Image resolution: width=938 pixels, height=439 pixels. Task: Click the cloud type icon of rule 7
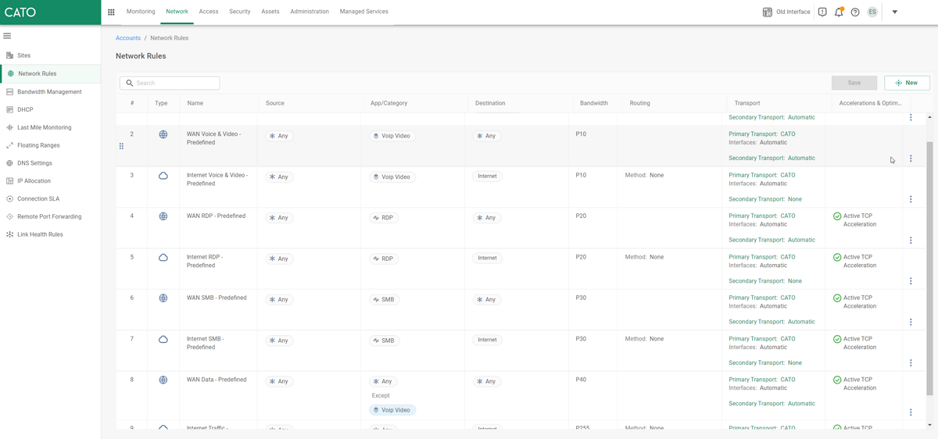(163, 339)
